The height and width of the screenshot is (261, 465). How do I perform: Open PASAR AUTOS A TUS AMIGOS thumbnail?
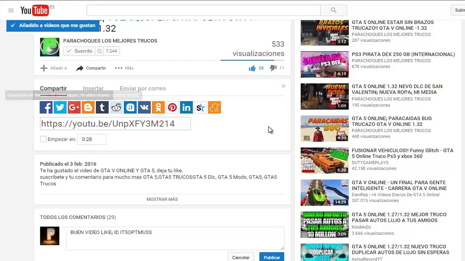coord(324,225)
